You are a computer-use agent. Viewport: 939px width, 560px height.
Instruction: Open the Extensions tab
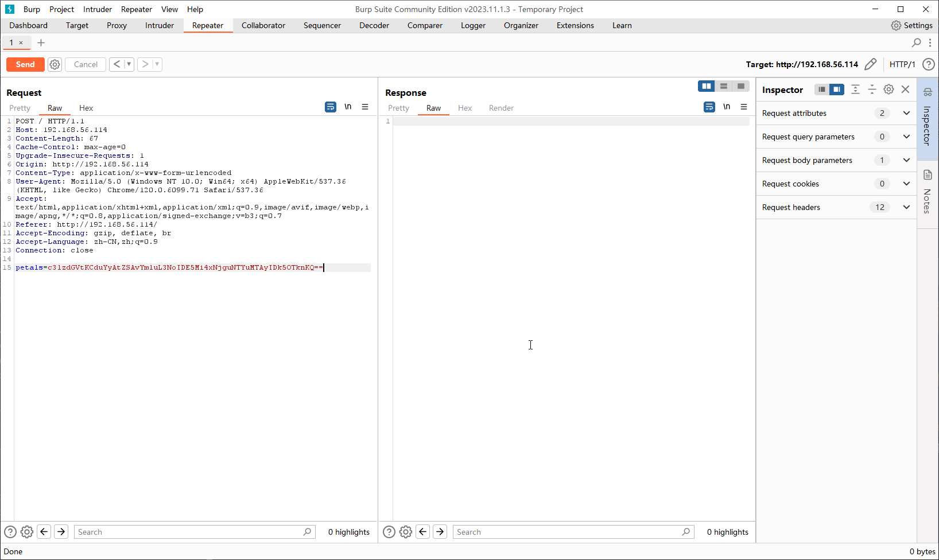[575, 25]
